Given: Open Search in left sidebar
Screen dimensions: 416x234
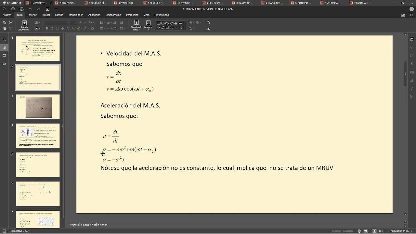Looking at the screenshot, I should pos(4,39).
